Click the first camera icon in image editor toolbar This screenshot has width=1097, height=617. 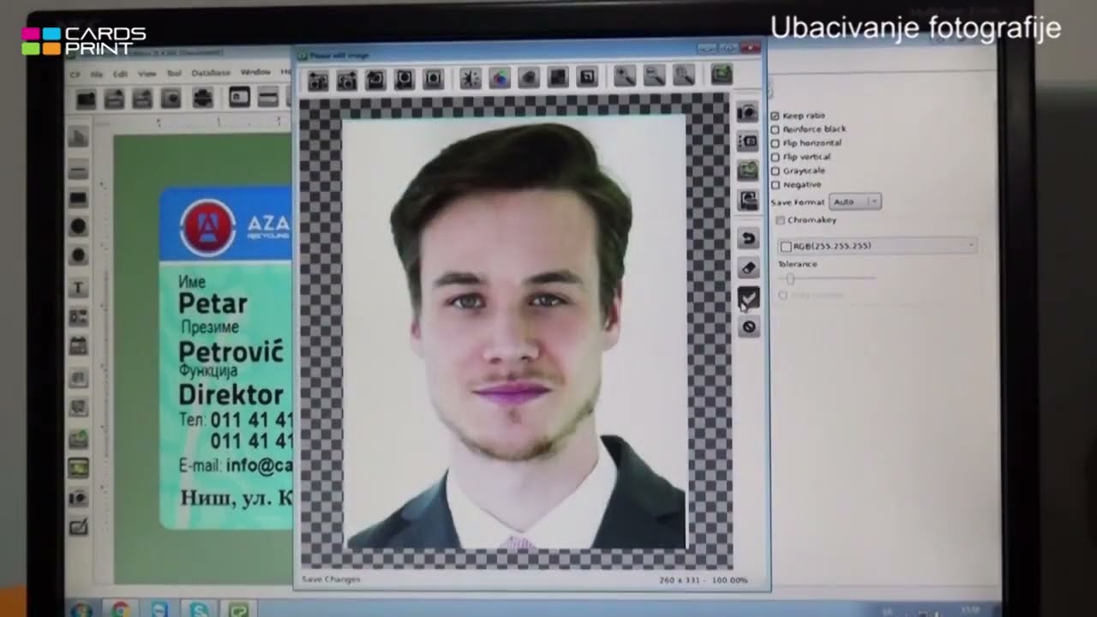[x=318, y=80]
